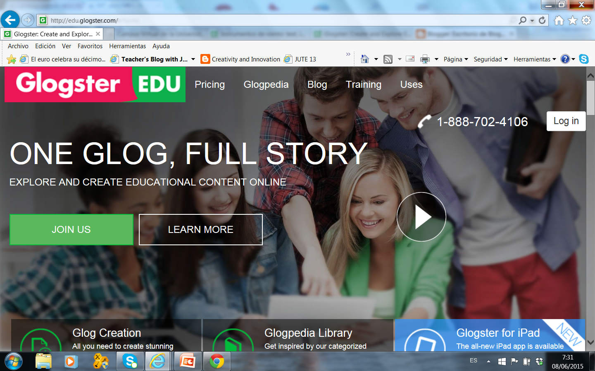Image resolution: width=595 pixels, height=371 pixels.
Task: Open Skype from the taskbar
Action: (x=130, y=362)
